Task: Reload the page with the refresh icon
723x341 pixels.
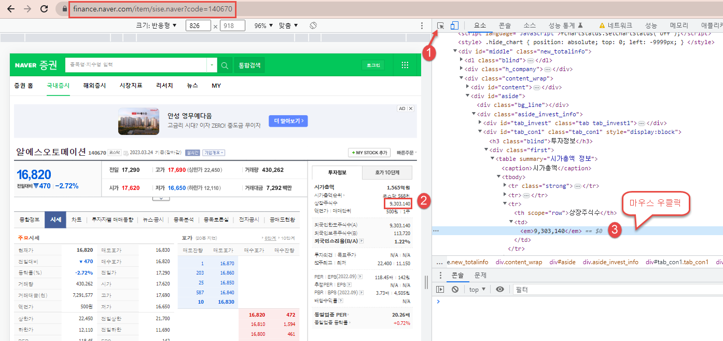Action: (44, 9)
